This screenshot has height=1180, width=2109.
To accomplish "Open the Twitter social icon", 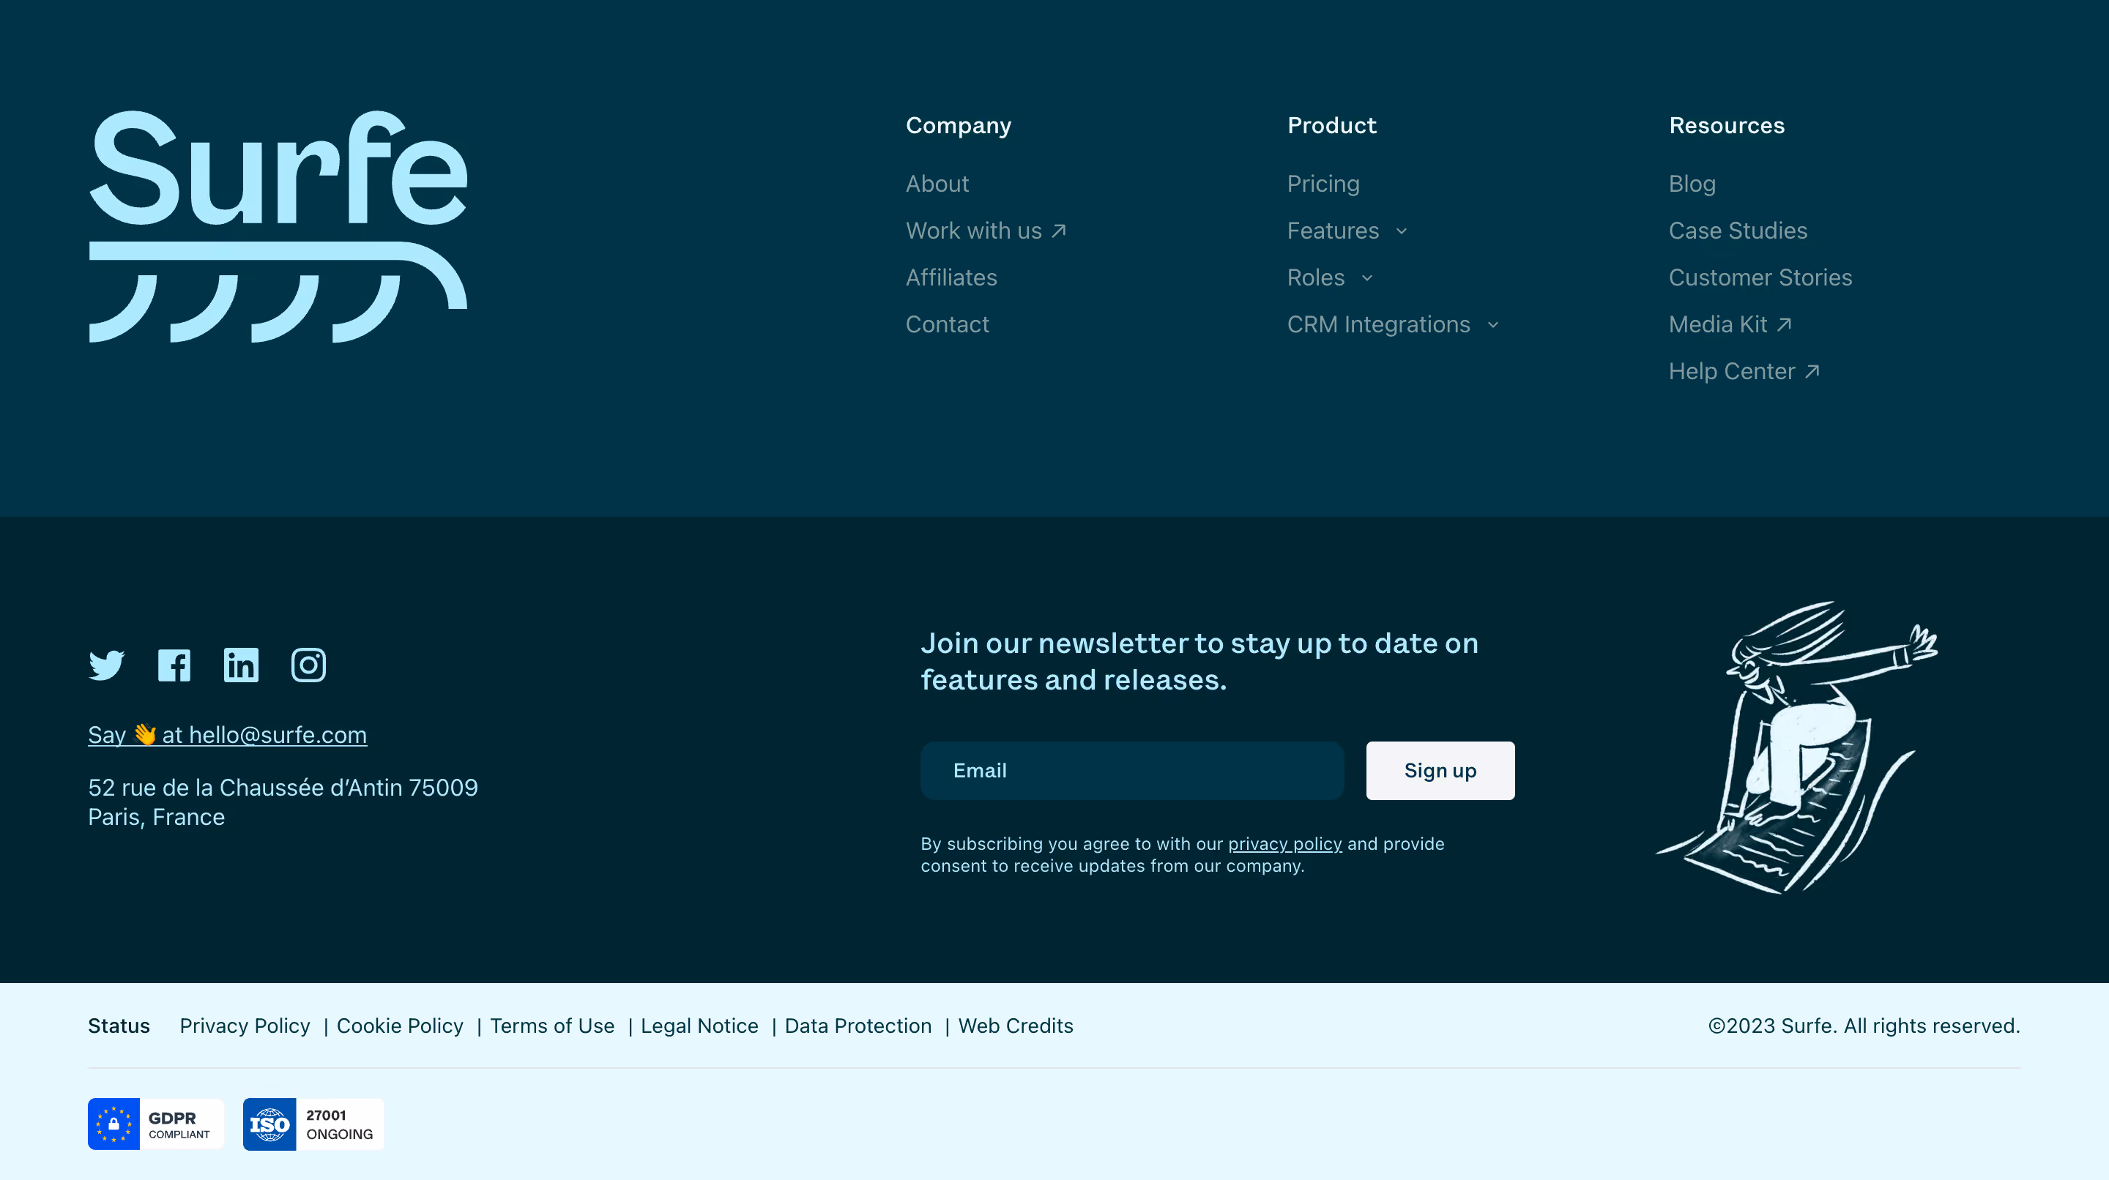I will click(106, 665).
